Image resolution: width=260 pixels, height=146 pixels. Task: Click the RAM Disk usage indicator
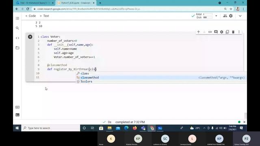pyautogui.click(x=204, y=16)
